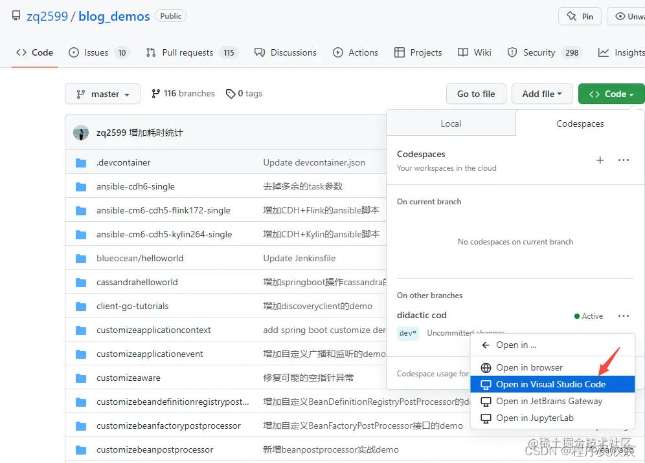Viewport: 645px width, 463px height.
Task: Choose Open in JetBrains Gateway
Action: point(552,401)
